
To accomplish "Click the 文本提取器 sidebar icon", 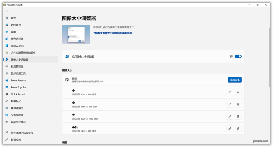I will click(7, 115).
